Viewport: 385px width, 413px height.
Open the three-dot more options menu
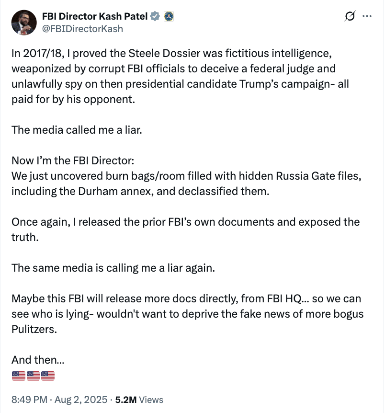coord(367,16)
